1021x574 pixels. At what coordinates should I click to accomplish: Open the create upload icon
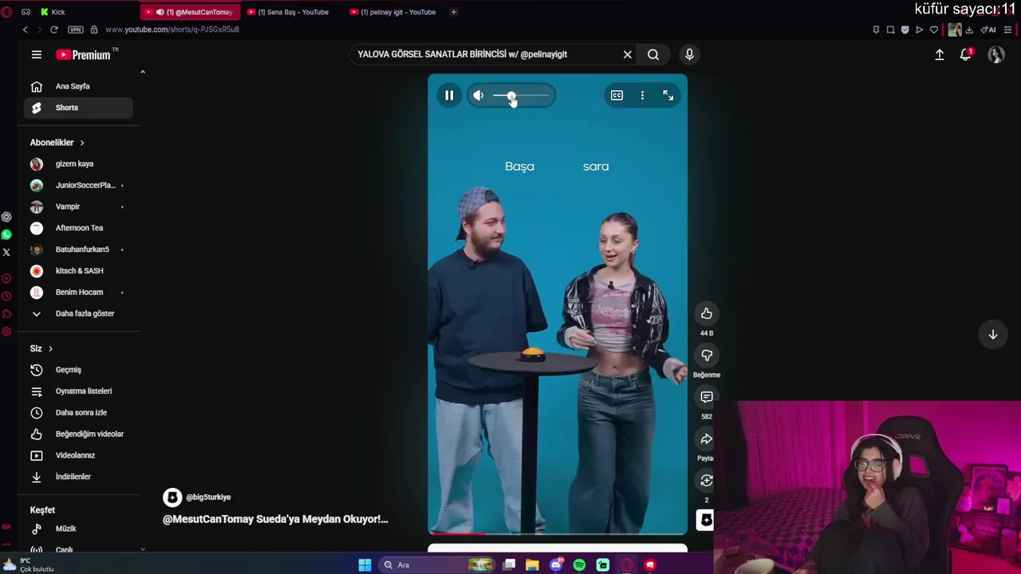940,54
